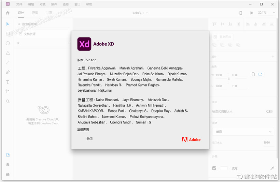Select portrait orientation icon
This screenshot has width=280, height=182.
click(253, 74)
